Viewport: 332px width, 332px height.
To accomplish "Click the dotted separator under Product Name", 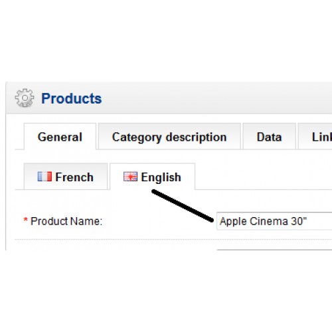I will click(173, 239).
